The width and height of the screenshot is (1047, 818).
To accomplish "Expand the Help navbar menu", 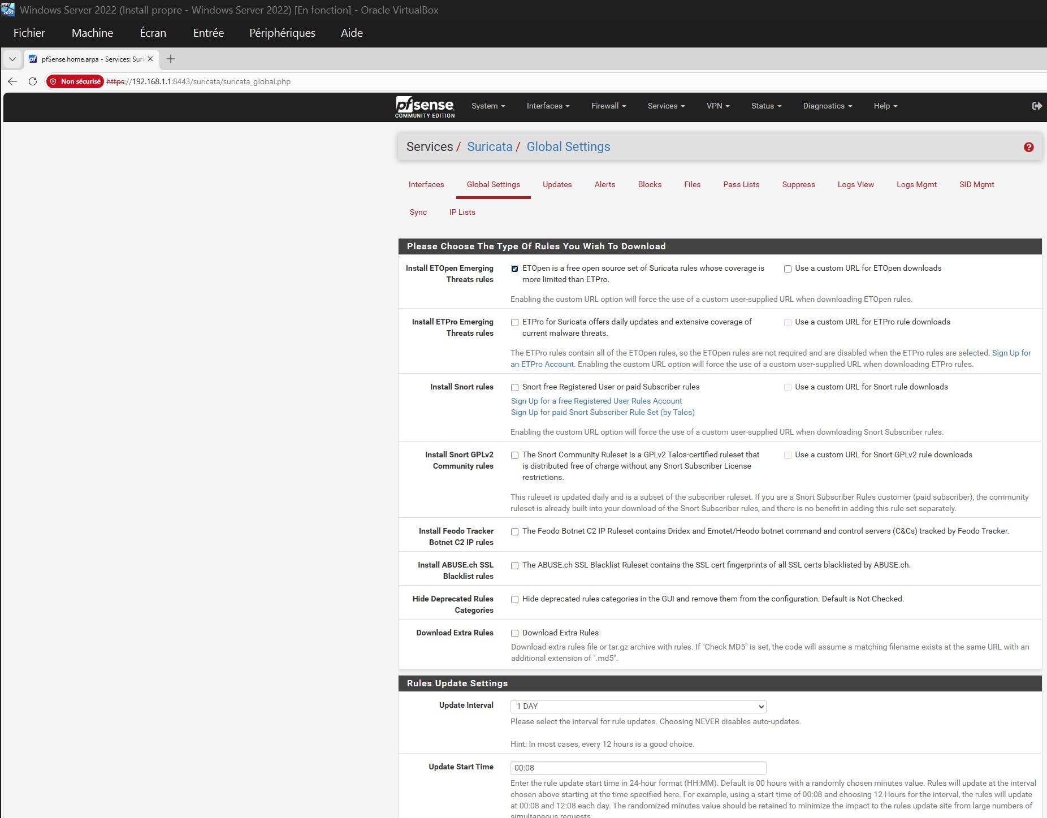I will tap(885, 106).
